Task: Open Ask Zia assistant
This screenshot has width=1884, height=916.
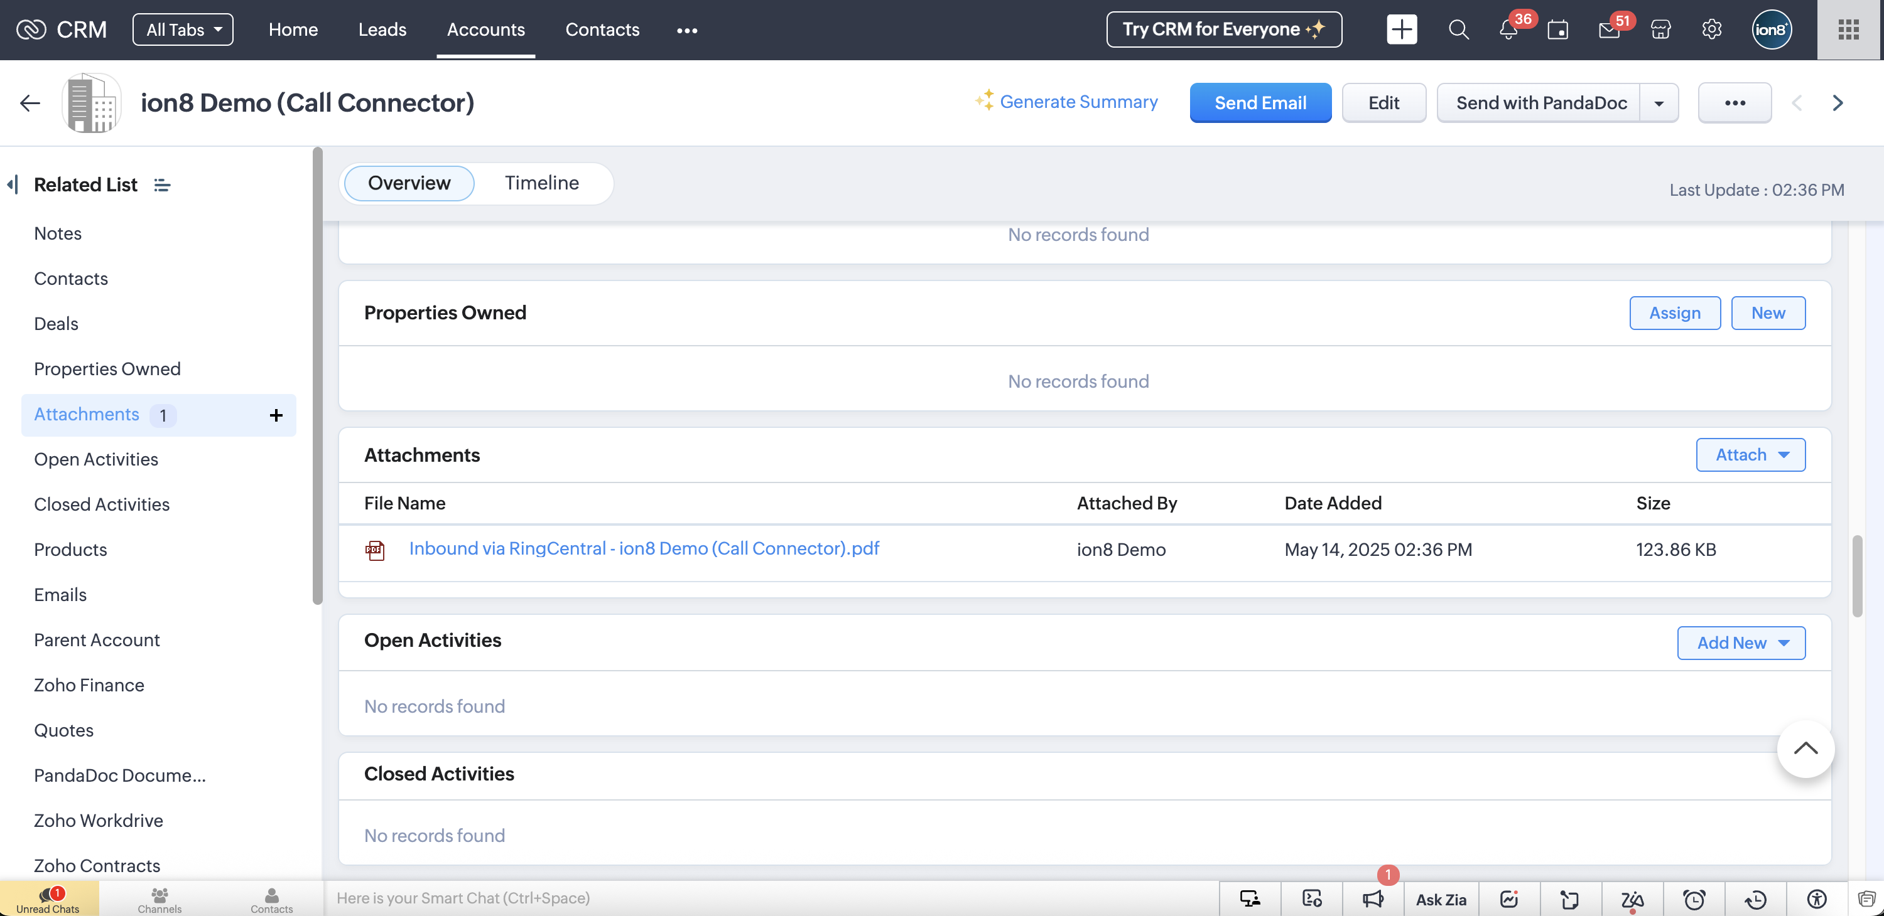Action: click(x=1441, y=899)
